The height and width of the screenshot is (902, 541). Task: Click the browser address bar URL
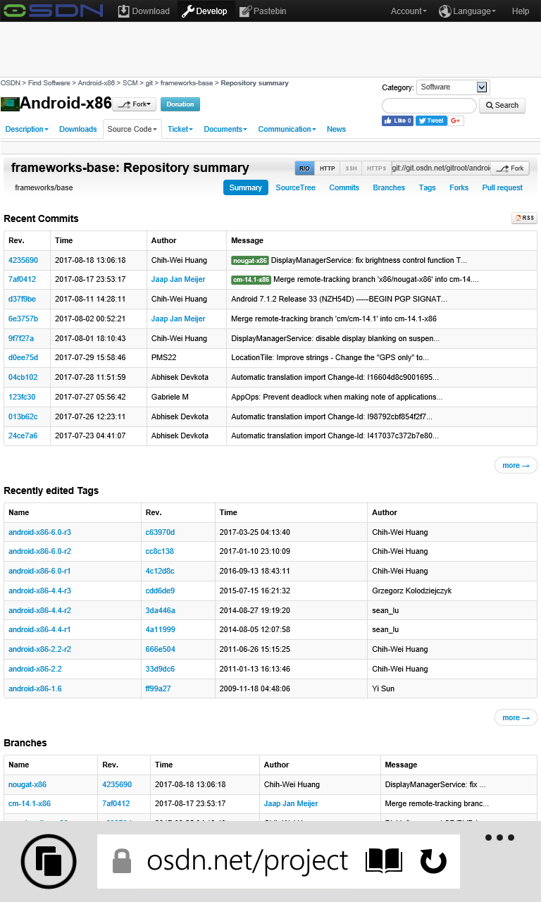[247, 860]
